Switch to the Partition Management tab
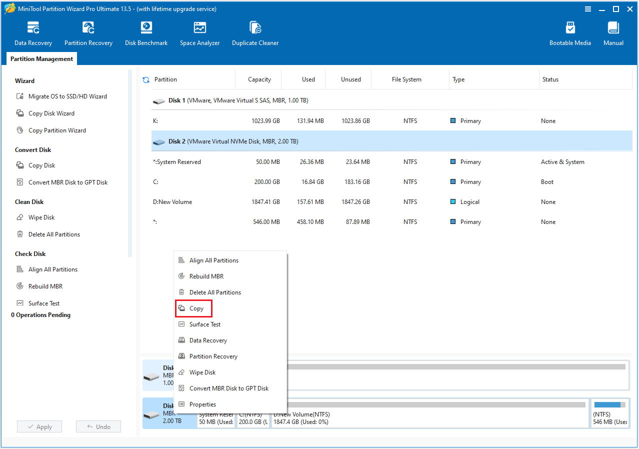 click(41, 58)
